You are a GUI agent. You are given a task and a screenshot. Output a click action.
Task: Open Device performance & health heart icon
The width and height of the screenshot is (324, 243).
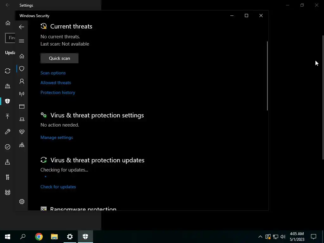tap(22, 132)
